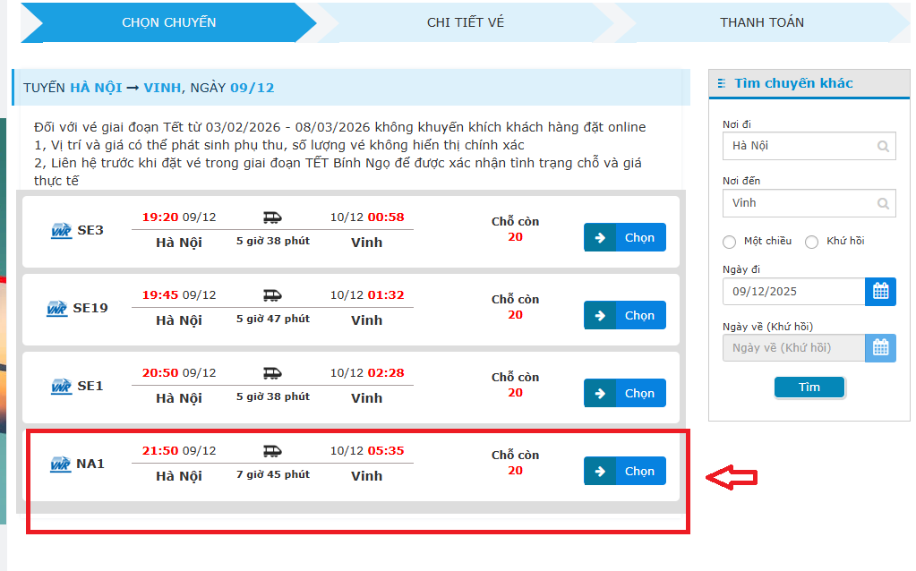Click the VNR logo for train NA1
Viewport: 916px width, 571px height.
[61, 464]
